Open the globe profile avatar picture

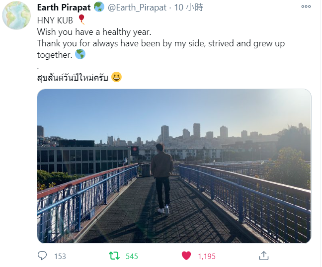point(16,15)
